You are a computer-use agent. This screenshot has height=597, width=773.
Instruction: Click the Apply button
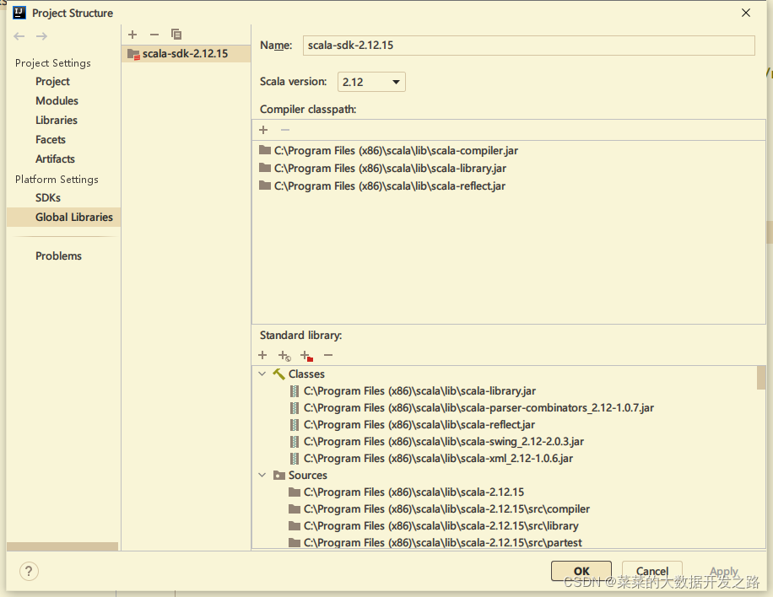[x=724, y=571]
